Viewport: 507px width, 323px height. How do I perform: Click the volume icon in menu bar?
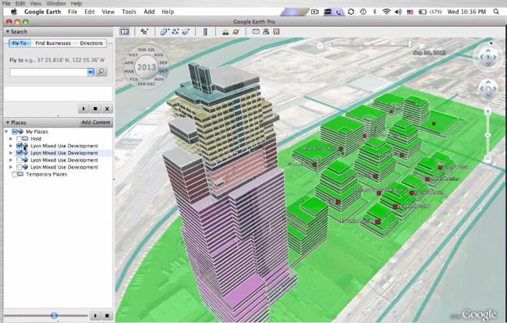(398, 12)
